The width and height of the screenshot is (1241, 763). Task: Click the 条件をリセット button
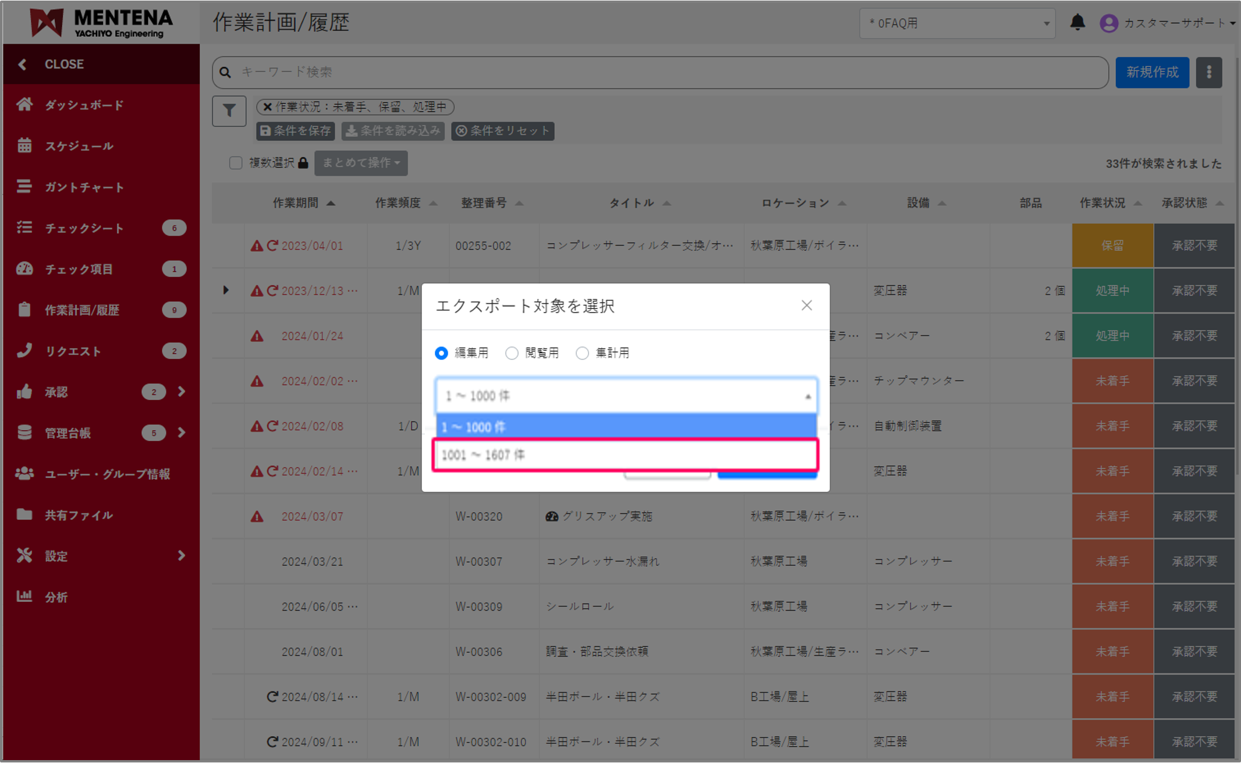click(x=503, y=131)
